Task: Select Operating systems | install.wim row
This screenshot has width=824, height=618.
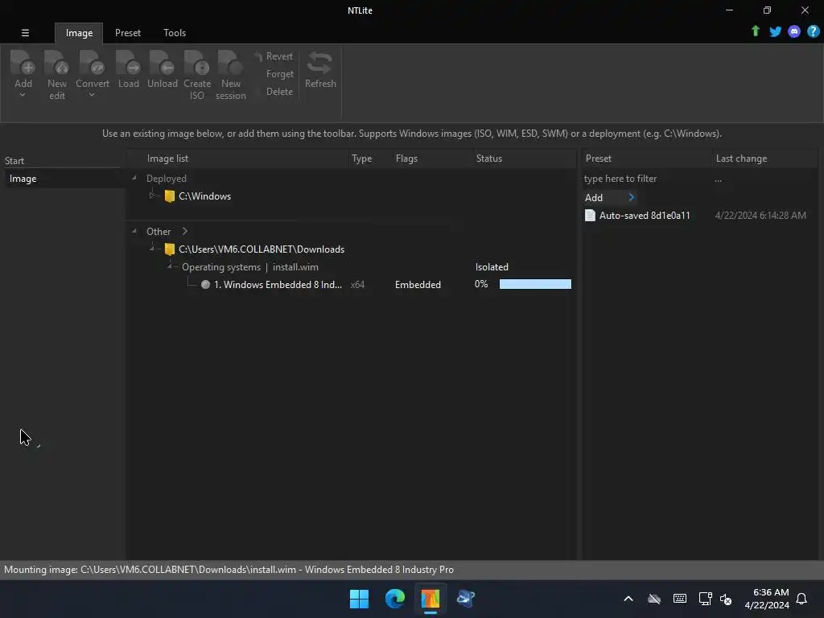Action: 249,267
